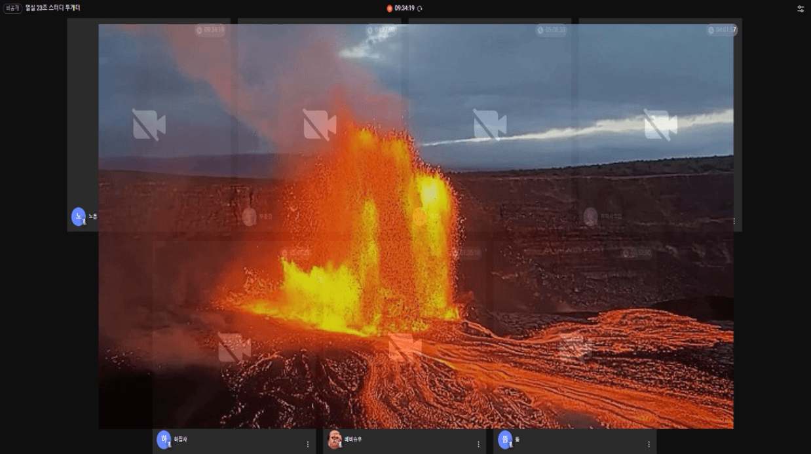This screenshot has height=454, width=811.
Task: Click the camera-off icon on the third top tile
Action: 489,124
